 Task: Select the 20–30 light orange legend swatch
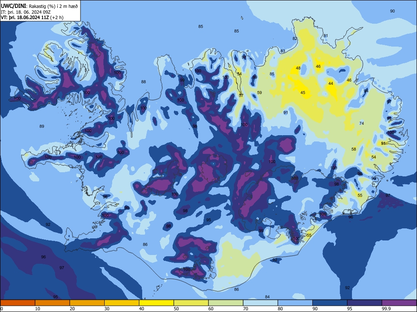[x=87, y=303]
